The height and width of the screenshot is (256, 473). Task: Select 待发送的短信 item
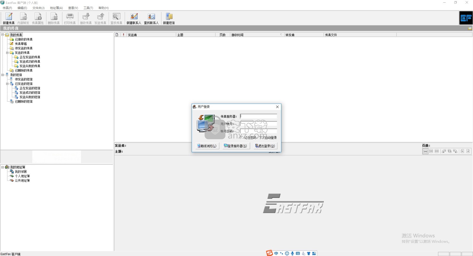click(x=24, y=79)
